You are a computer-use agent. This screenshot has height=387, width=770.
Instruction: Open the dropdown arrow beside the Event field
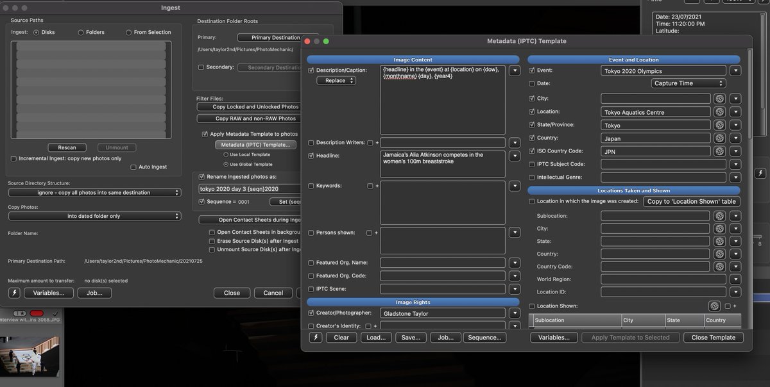click(x=735, y=71)
